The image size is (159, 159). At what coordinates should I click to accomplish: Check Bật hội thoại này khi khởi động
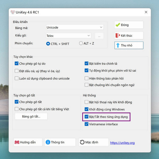[86, 102]
